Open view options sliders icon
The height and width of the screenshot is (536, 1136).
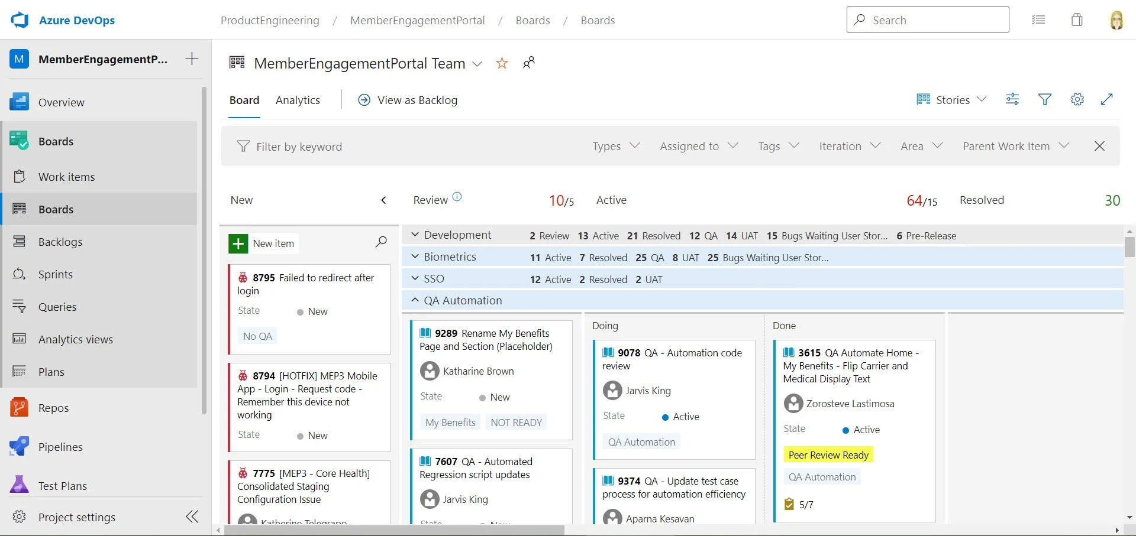pos(1012,99)
